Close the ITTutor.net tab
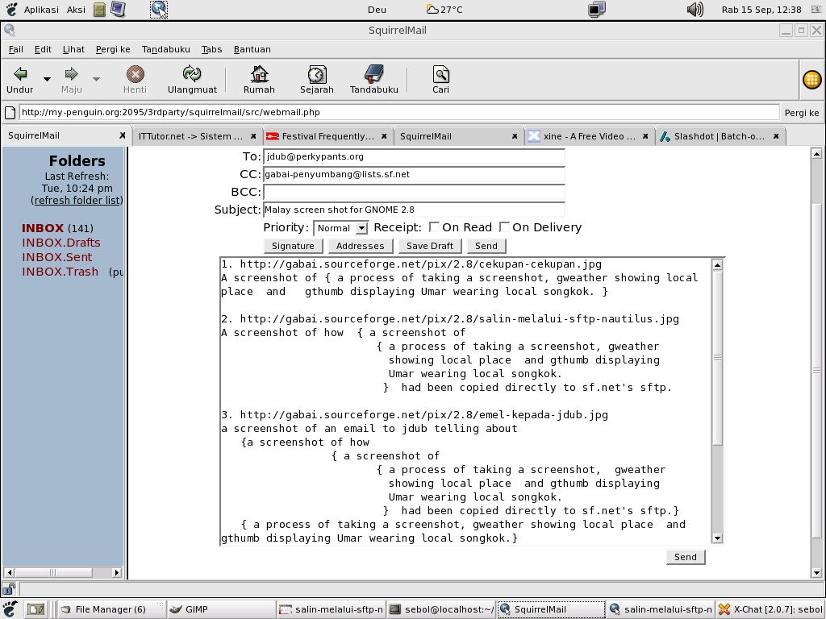This screenshot has width=826, height=619. point(253,136)
